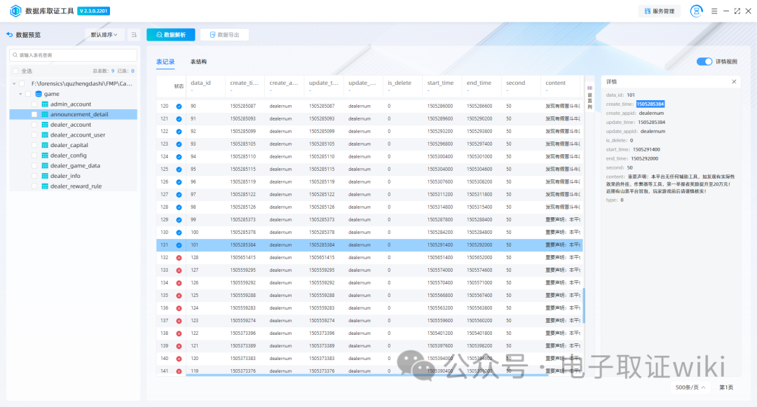Viewport: 757px width, 407px height.
Task: Click the dealer_account table icon
Action: tap(45, 125)
